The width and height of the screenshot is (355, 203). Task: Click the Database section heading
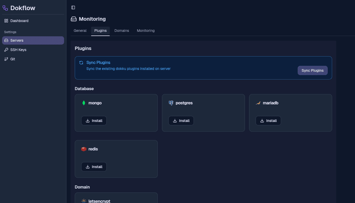tap(84, 89)
